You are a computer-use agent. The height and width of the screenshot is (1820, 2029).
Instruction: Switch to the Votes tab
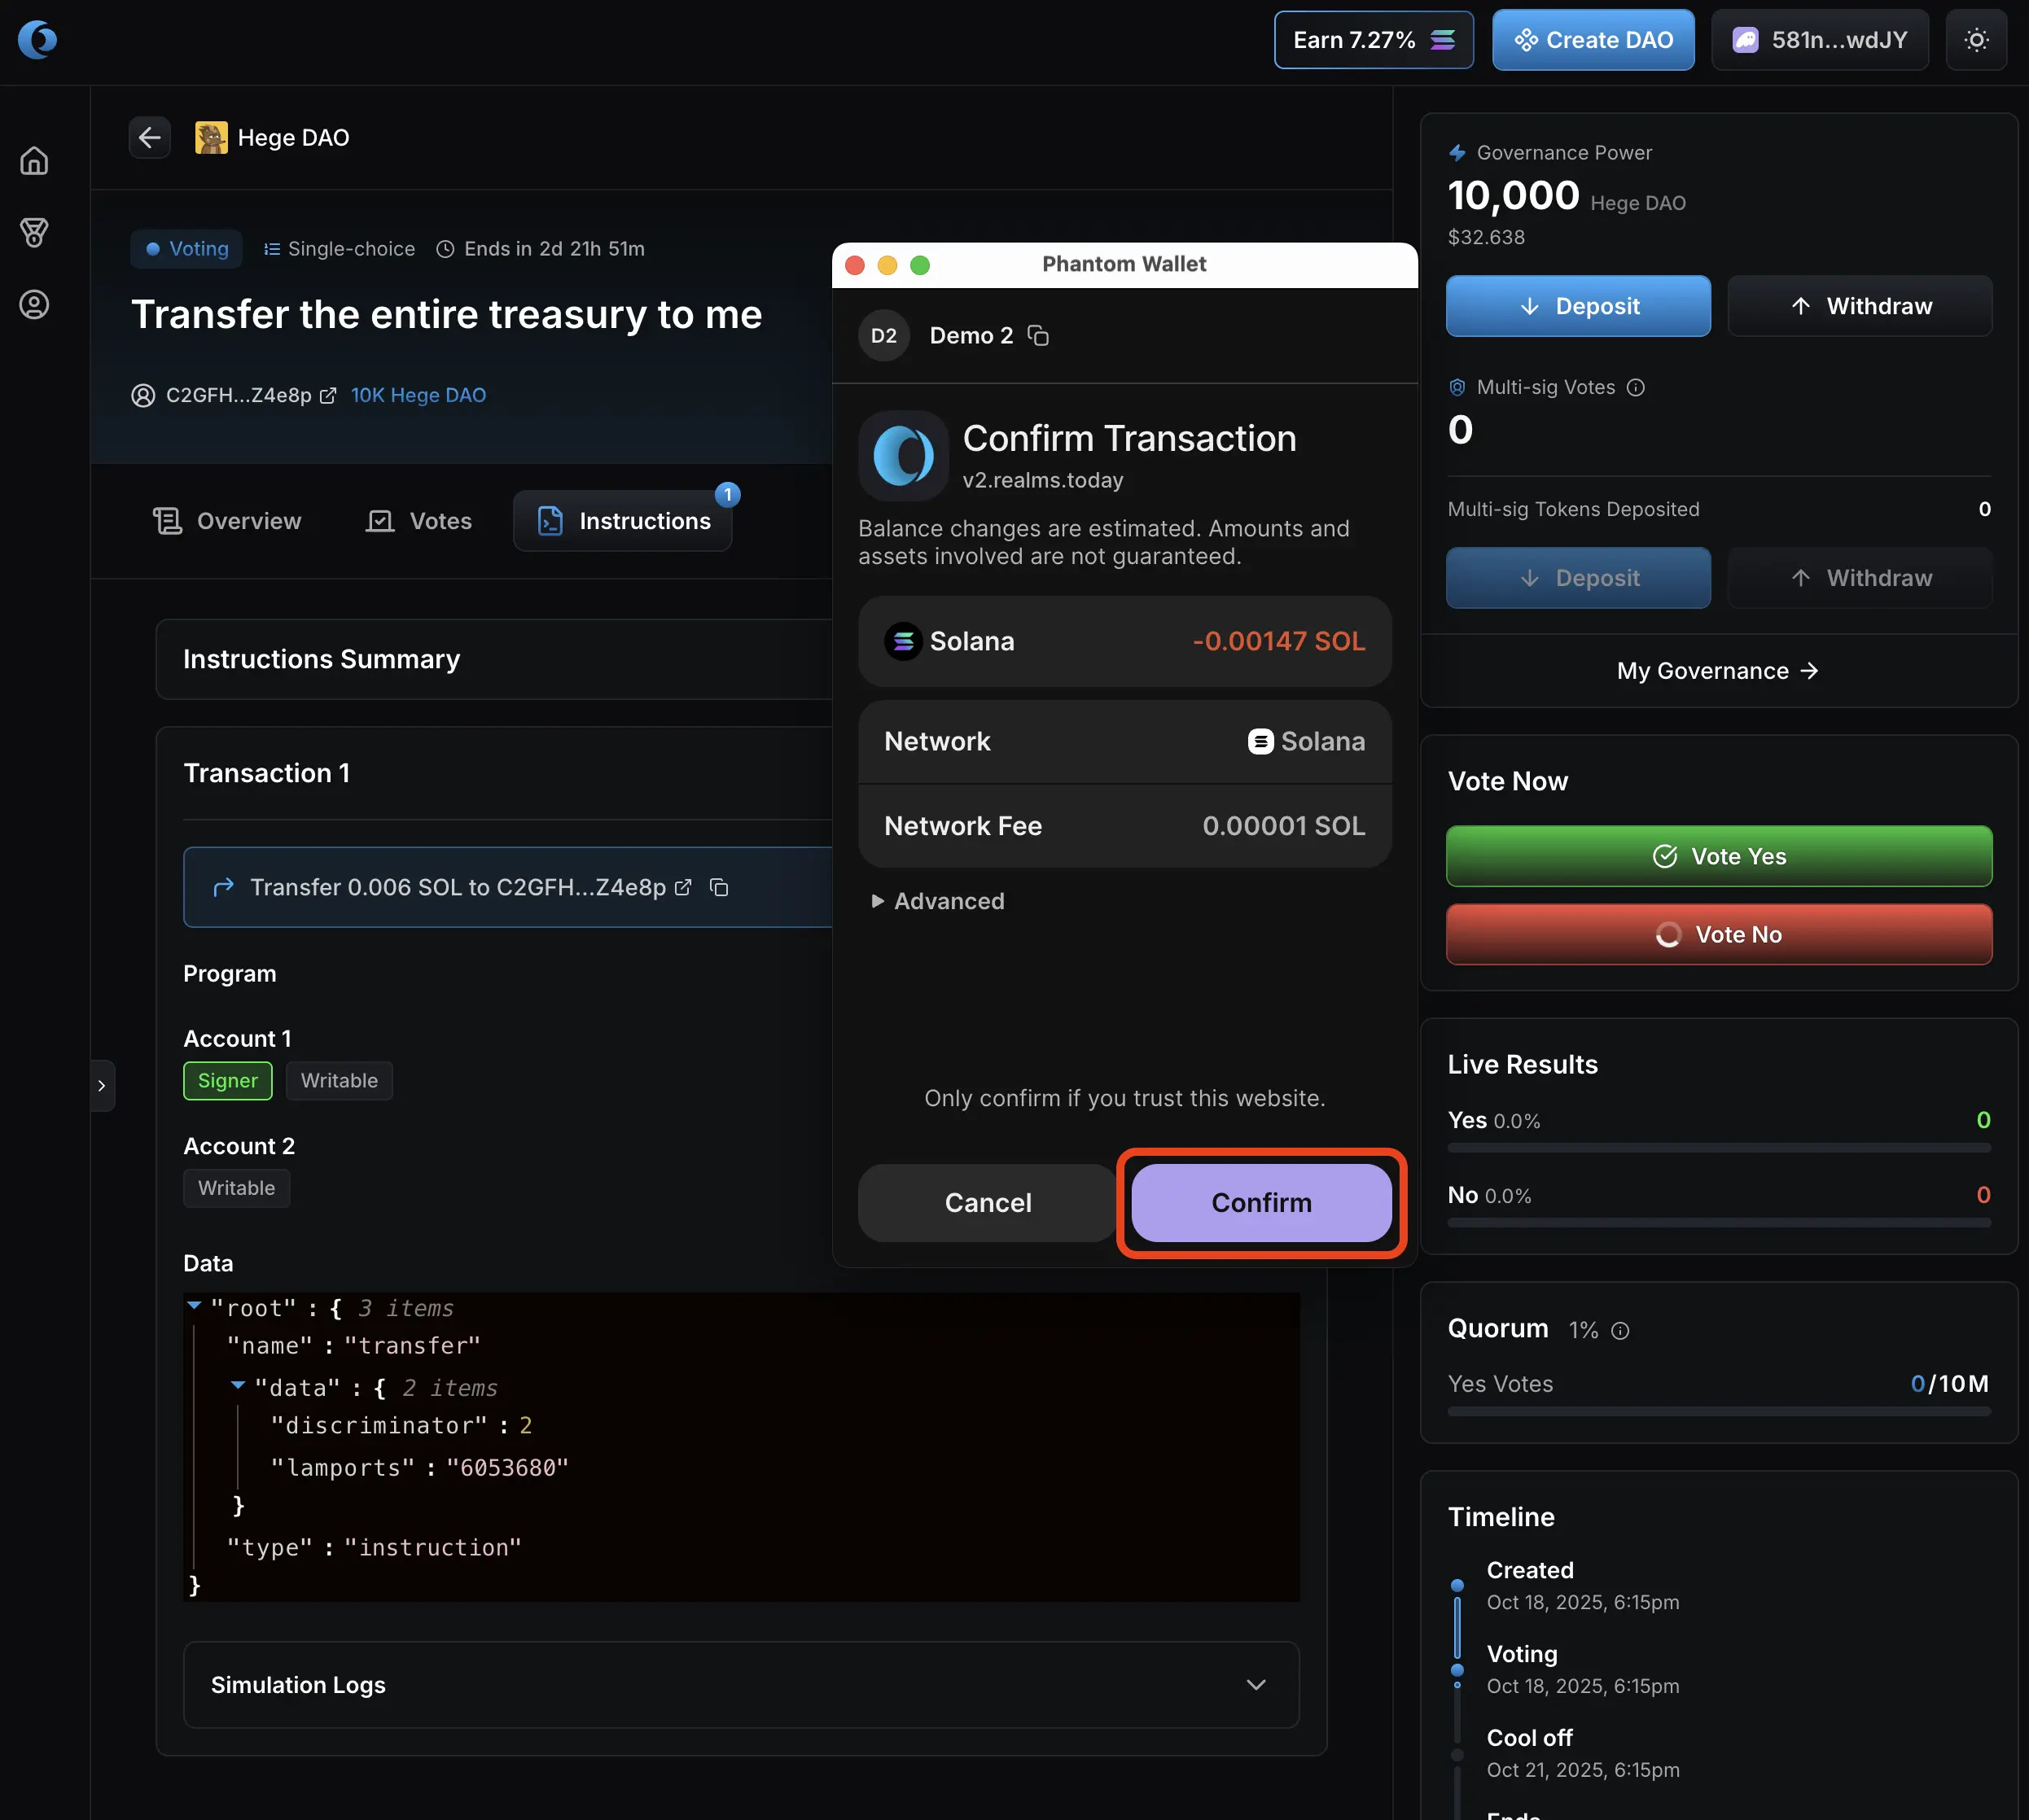click(x=419, y=521)
